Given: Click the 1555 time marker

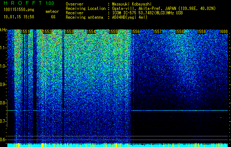Looking at the screenshot, I should [x=113, y=32].
